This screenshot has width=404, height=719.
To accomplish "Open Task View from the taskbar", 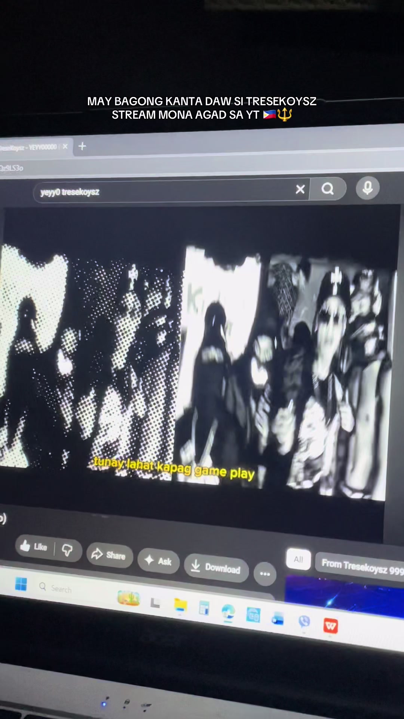I will 155,603.
